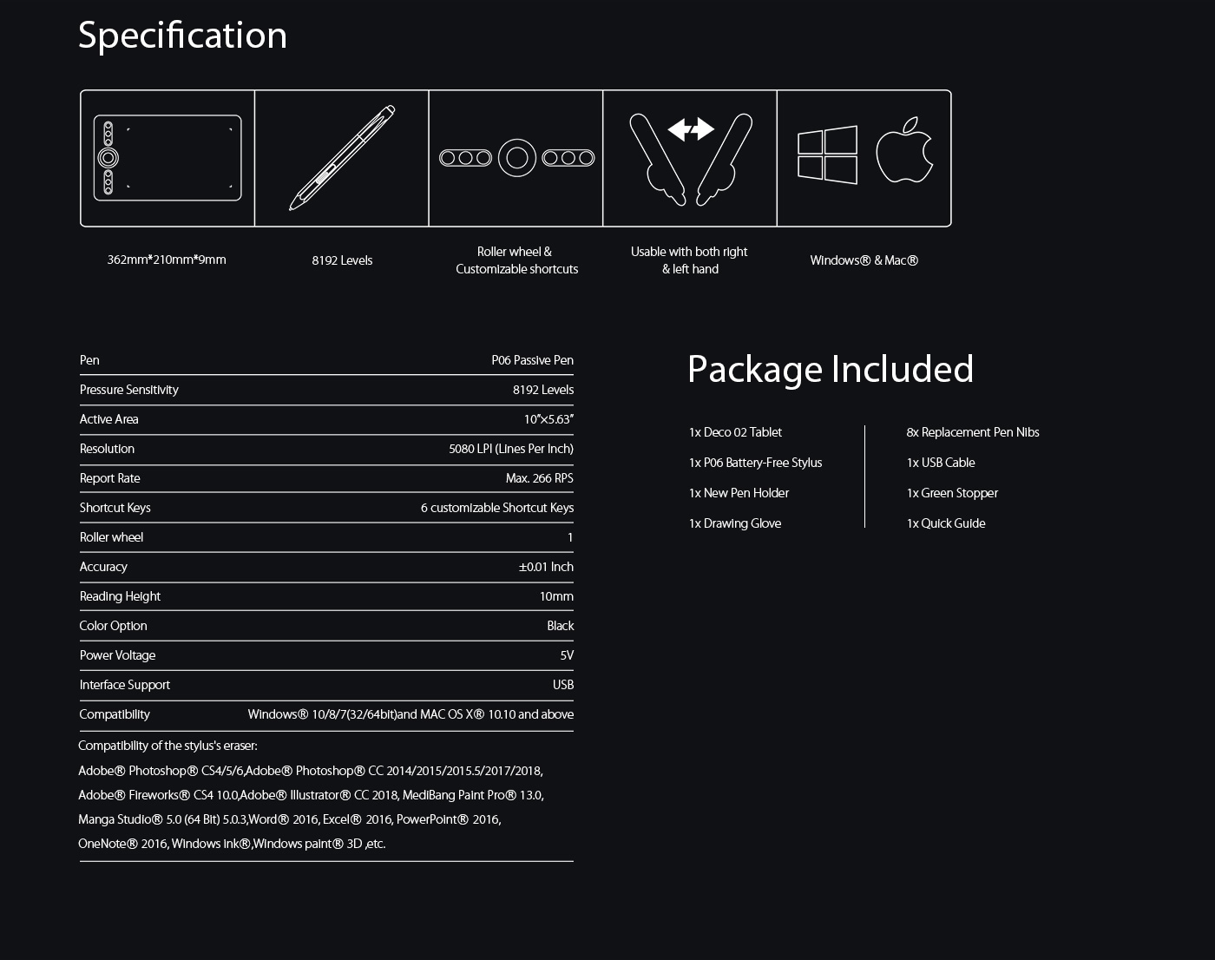Click the Specification heading
Viewport: 1215px width, 960px height.
pos(182,36)
